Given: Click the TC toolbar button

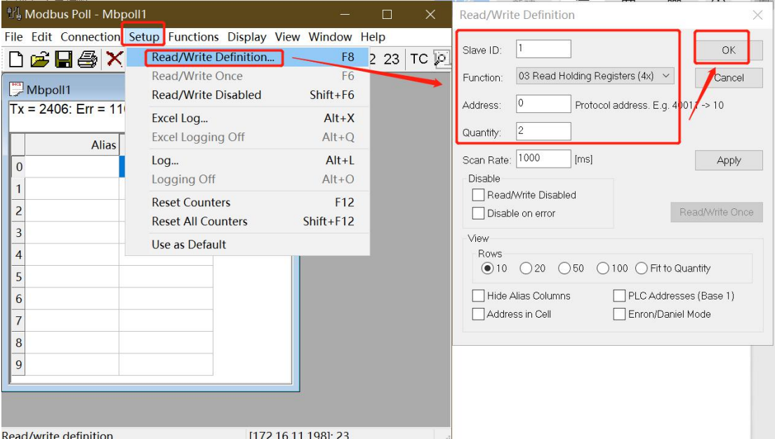Looking at the screenshot, I should pos(419,59).
